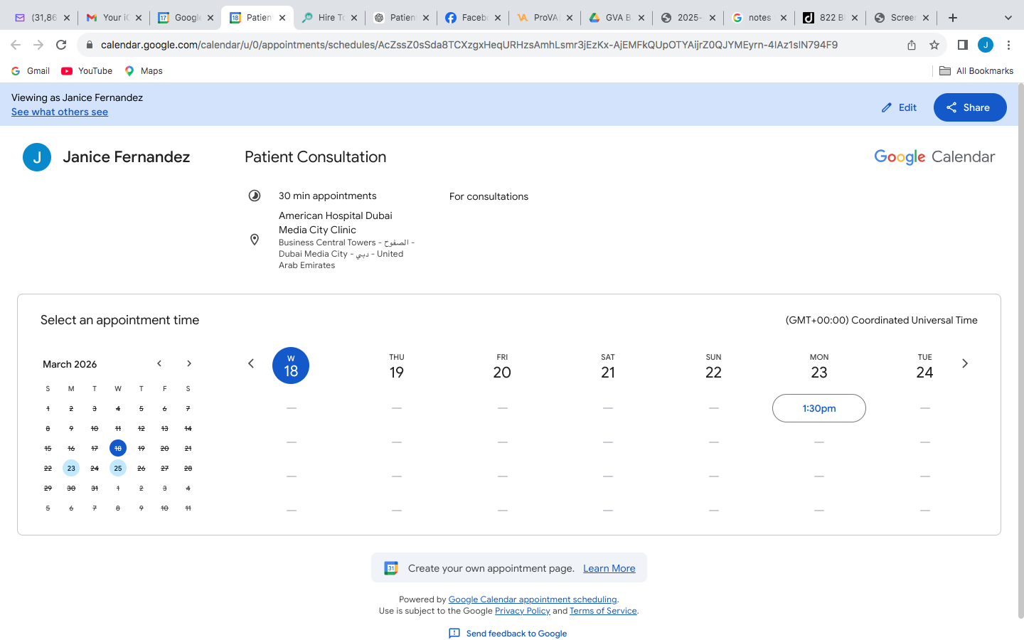Click the blue Share button
Viewport: 1024px width, 640px height.
click(x=970, y=107)
